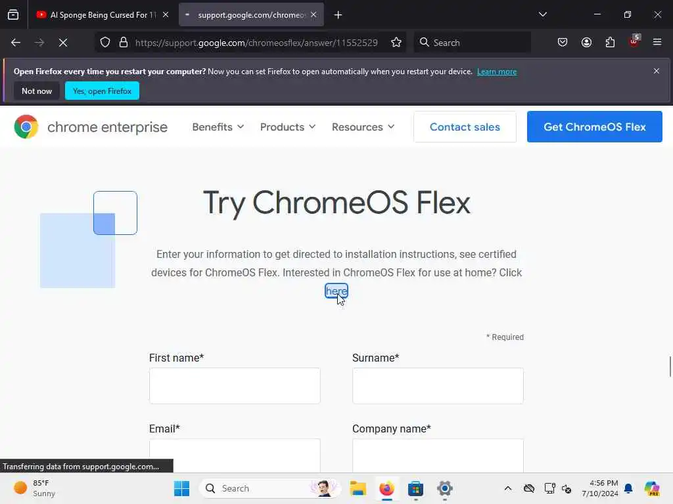Screen dimensions: 673x504
Task: Click Yes, open Firefox button
Action: tap(102, 91)
